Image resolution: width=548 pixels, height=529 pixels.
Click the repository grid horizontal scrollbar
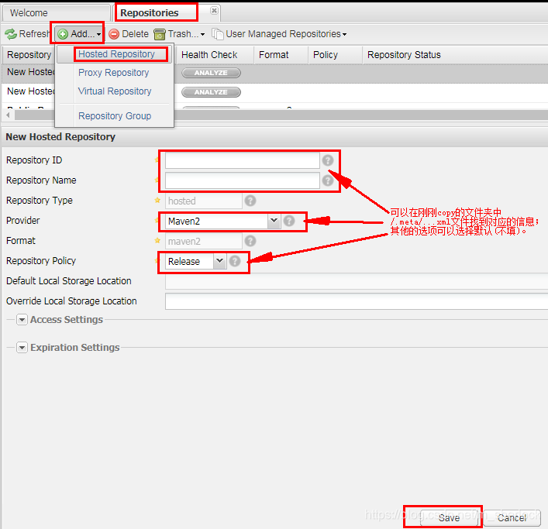coord(280,115)
